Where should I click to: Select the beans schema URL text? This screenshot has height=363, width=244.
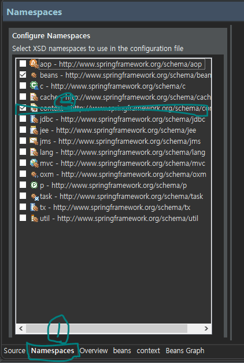click(x=138, y=75)
